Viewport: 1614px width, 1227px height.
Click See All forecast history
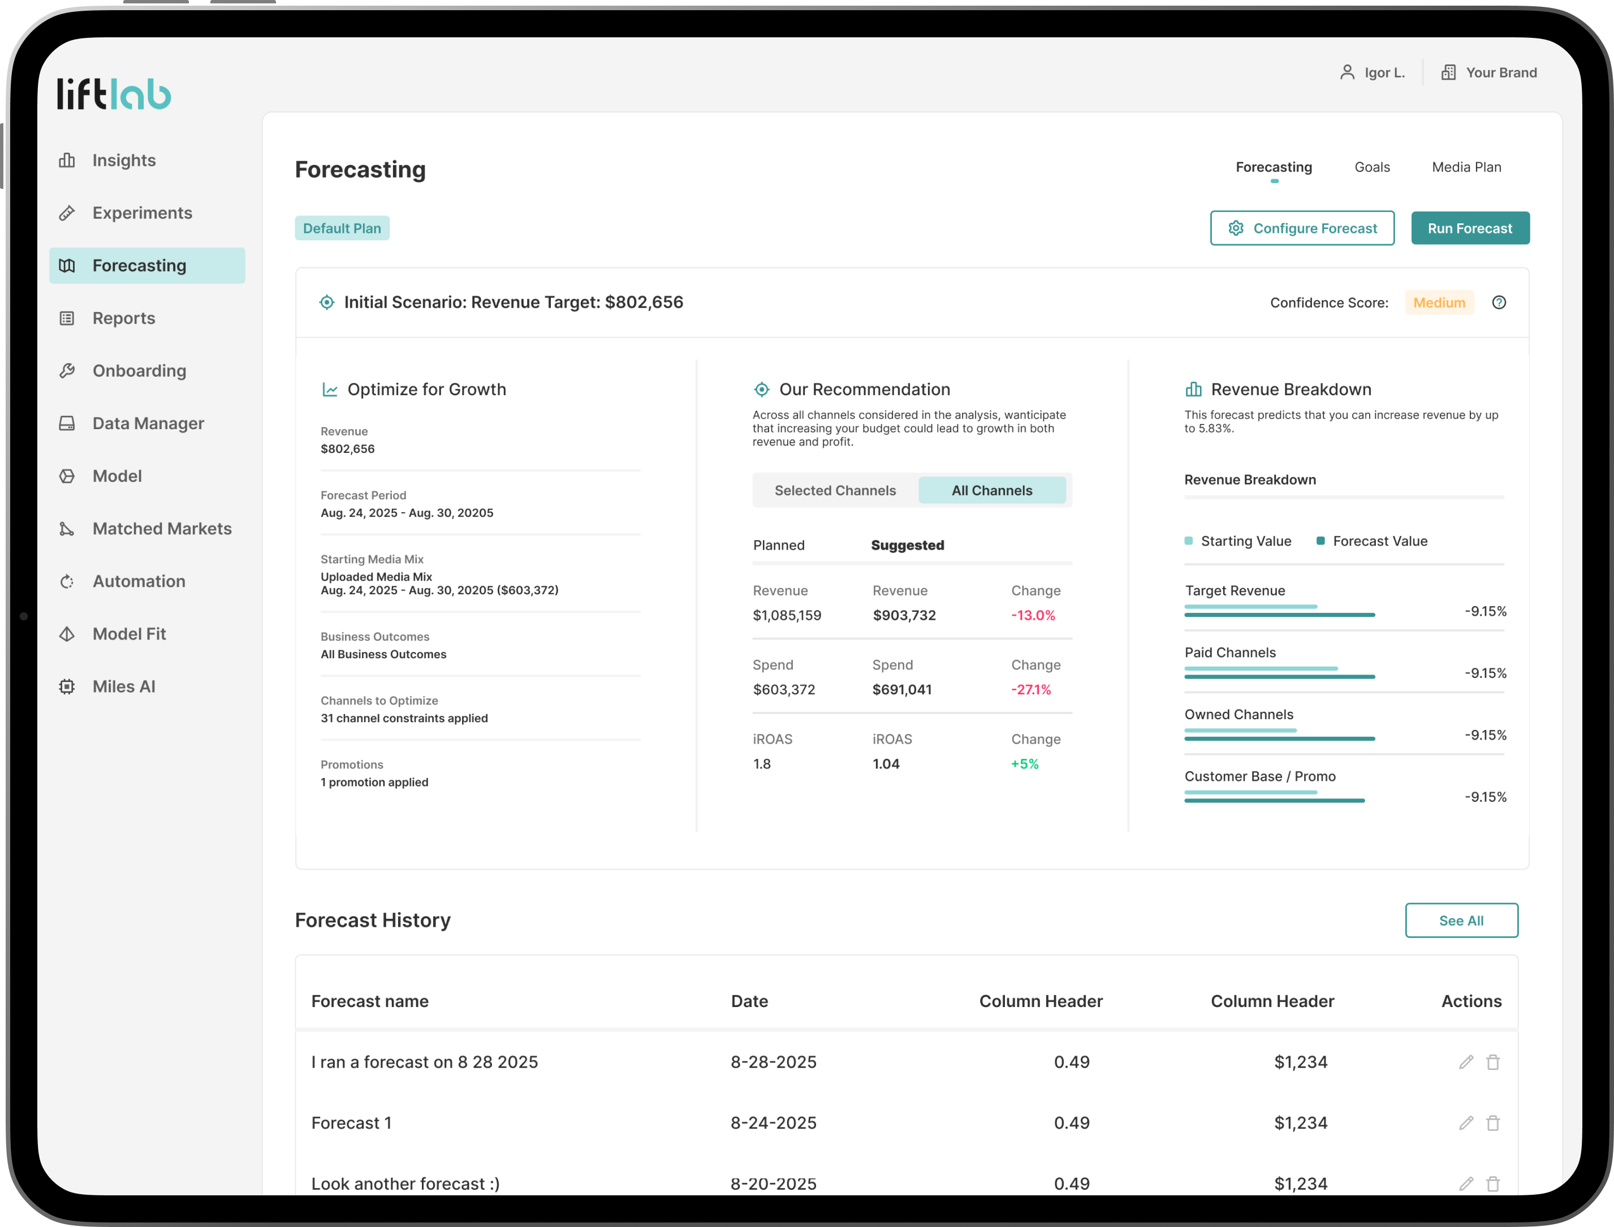[x=1461, y=921]
